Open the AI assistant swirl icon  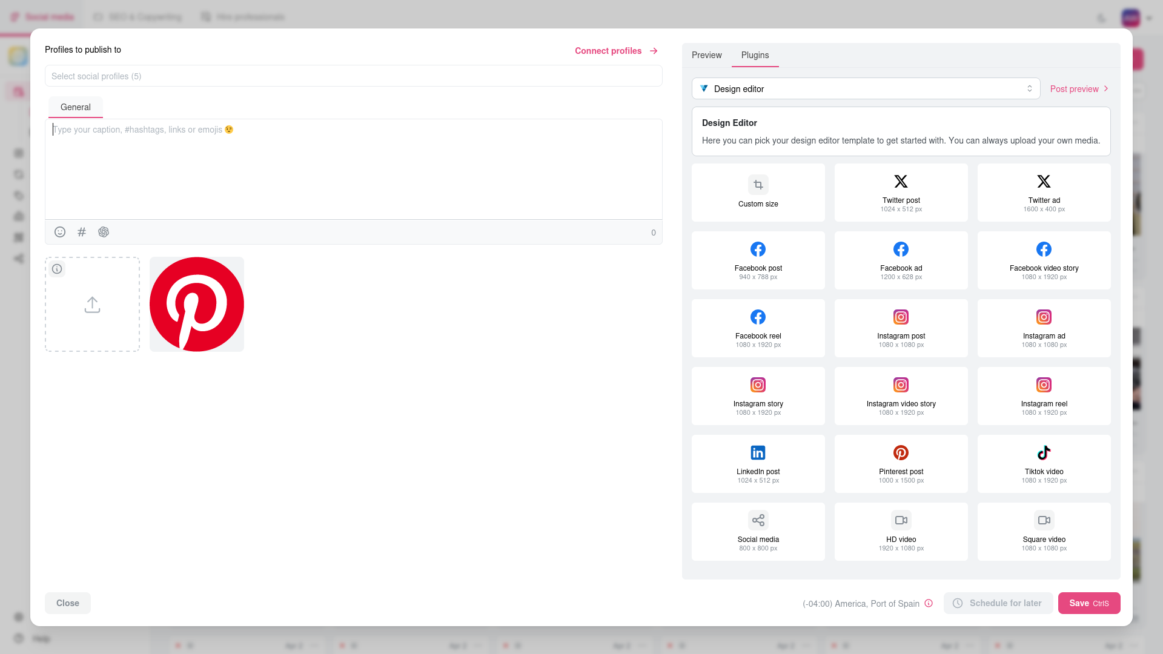coord(104,232)
